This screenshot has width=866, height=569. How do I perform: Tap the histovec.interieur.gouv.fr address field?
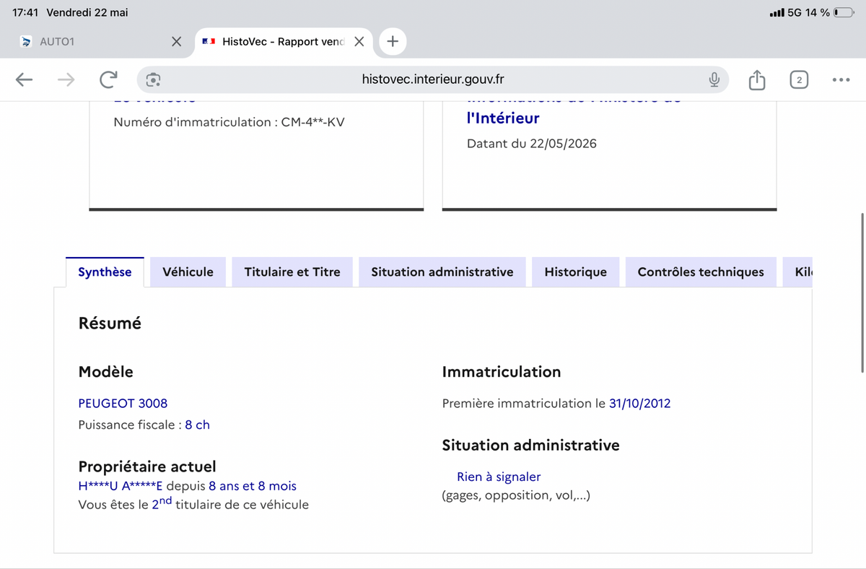(x=432, y=79)
